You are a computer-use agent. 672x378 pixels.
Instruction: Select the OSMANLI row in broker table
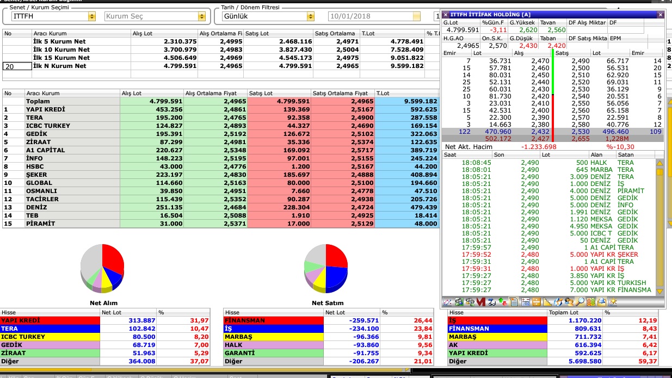tap(221, 191)
